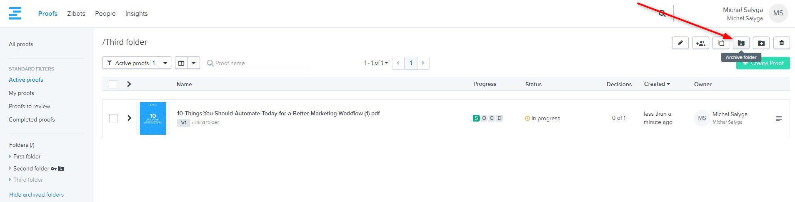This screenshot has height=202, width=795.
Task: Expand the First folder tree item
Action: coord(10,157)
